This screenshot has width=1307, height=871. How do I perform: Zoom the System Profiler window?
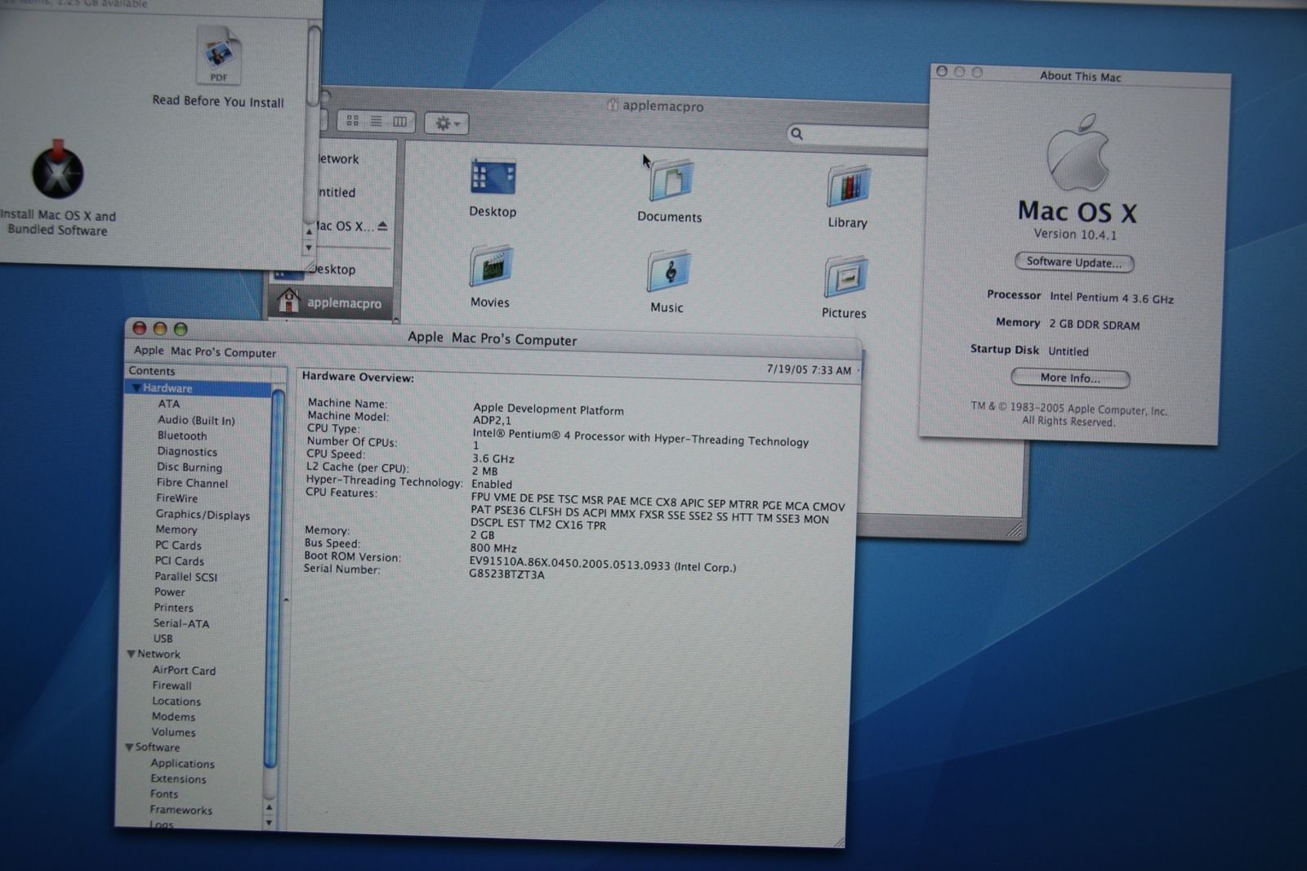pyautogui.click(x=181, y=328)
